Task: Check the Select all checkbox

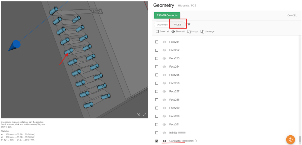Action: tap(157, 31)
